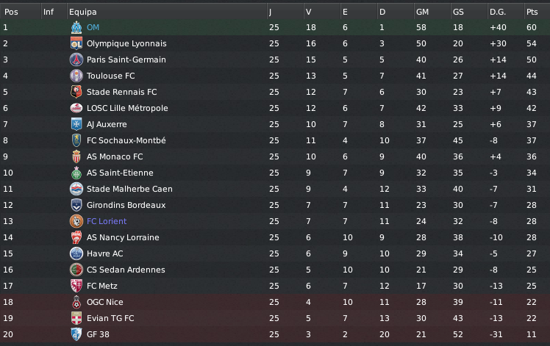Select the FC Metz team name
Viewport: 550px width, 346px height.
tap(102, 286)
